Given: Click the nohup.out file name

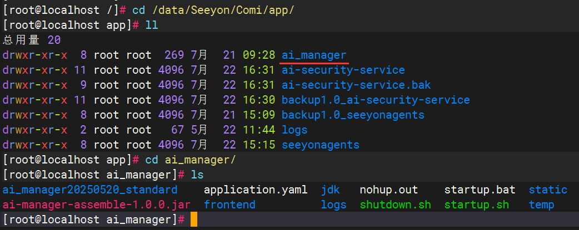Looking at the screenshot, I should [x=388, y=190].
